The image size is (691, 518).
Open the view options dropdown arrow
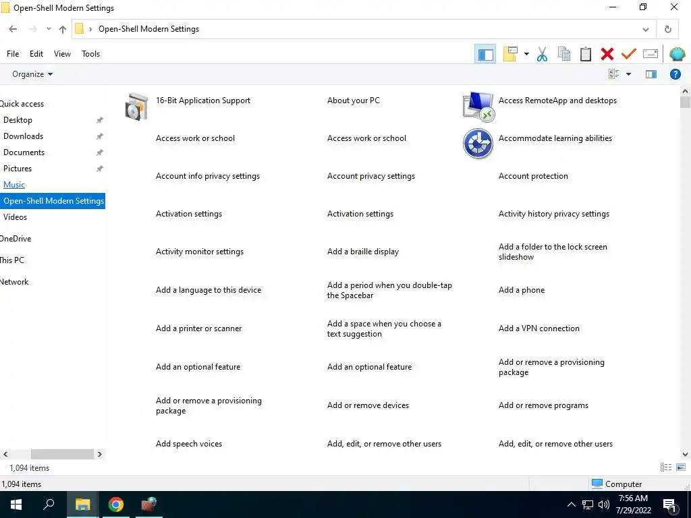click(x=628, y=74)
